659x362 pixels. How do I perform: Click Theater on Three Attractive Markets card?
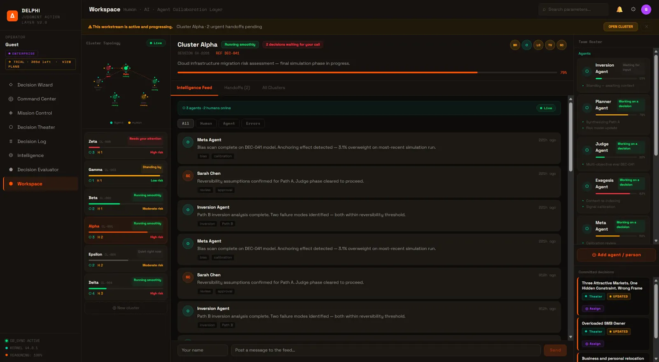click(x=593, y=297)
